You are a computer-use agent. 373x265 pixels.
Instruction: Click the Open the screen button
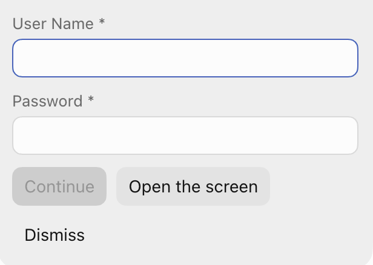(193, 186)
